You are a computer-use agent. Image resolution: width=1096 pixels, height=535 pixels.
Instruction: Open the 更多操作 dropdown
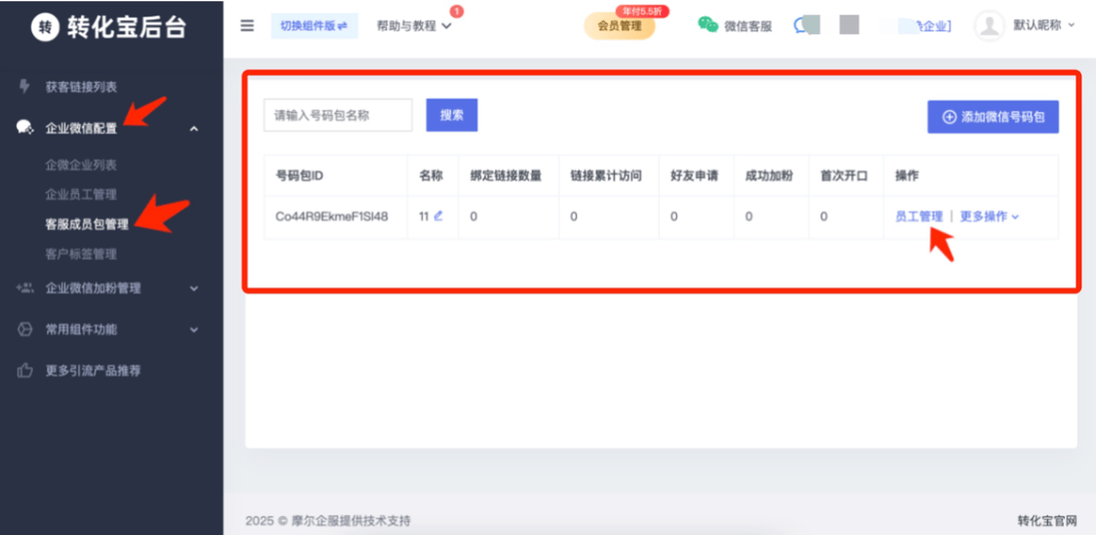(989, 216)
